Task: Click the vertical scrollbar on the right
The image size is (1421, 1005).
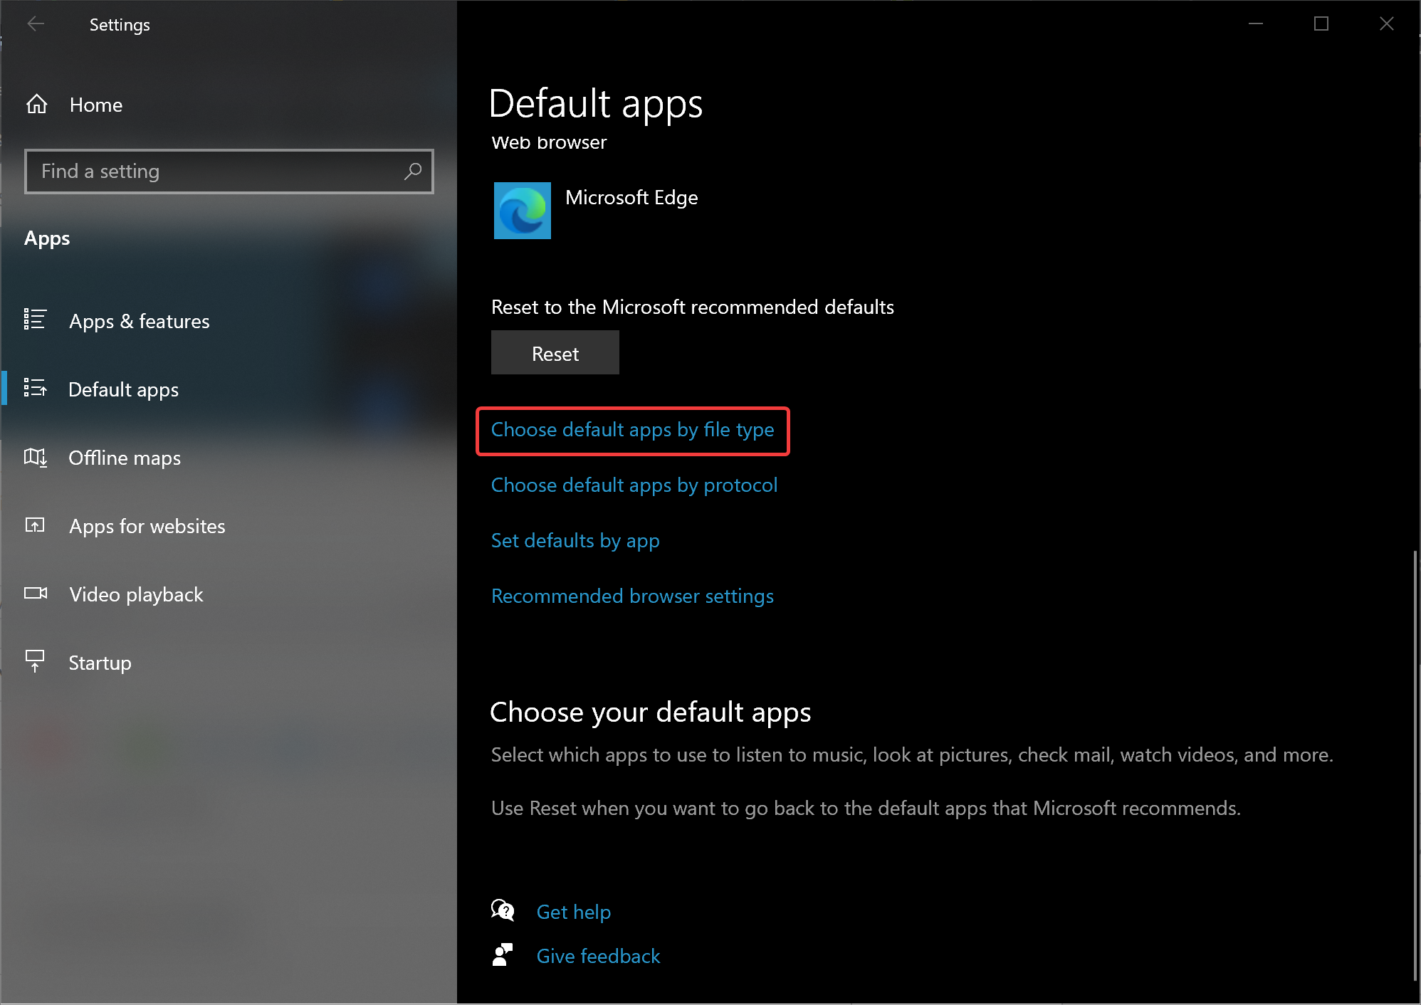Action: (x=1415, y=765)
